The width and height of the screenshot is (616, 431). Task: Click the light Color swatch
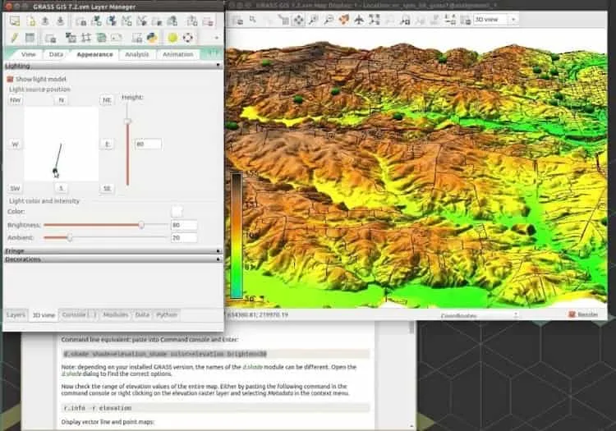pos(177,211)
